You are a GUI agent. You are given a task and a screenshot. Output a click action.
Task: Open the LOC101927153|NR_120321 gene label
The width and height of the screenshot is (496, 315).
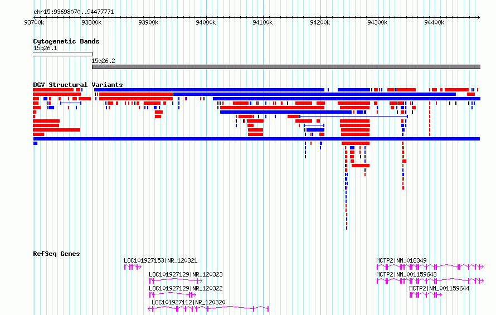tap(161, 260)
